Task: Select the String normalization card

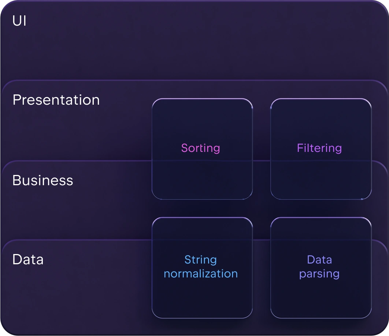Action: pyautogui.click(x=202, y=293)
